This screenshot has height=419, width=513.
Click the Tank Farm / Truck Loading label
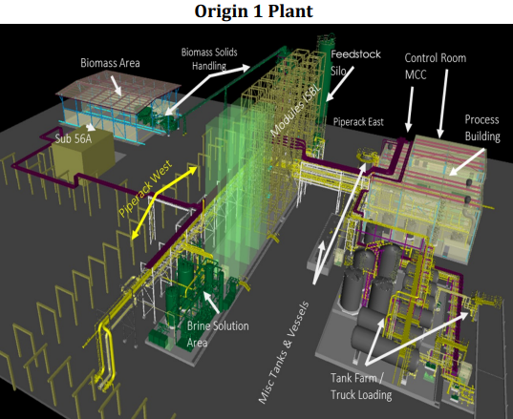pos(361,387)
